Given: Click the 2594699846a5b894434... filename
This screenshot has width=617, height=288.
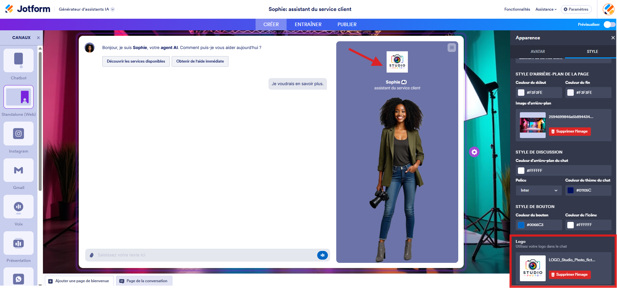Looking at the screenshot, I should pyautogui.click(x=571, y=117).
